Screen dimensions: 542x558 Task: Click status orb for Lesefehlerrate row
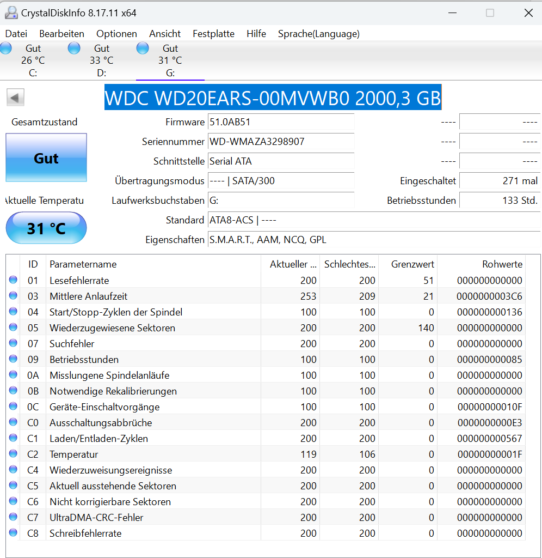tap(13, 280)
